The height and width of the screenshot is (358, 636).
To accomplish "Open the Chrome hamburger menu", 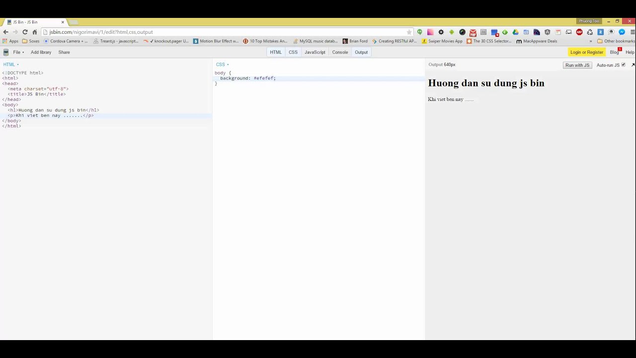I will point(632,32).
